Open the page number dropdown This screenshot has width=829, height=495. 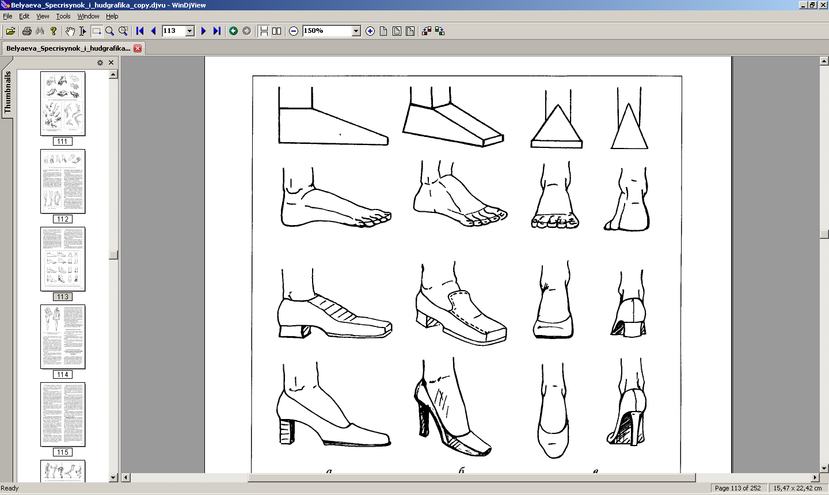coord(190,31)
